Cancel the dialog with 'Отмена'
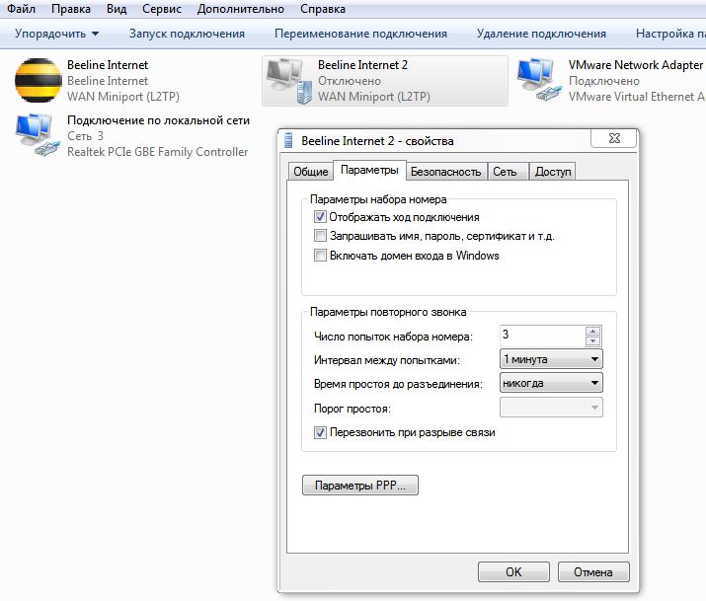 pyautogui.click(x=593, y=571)
